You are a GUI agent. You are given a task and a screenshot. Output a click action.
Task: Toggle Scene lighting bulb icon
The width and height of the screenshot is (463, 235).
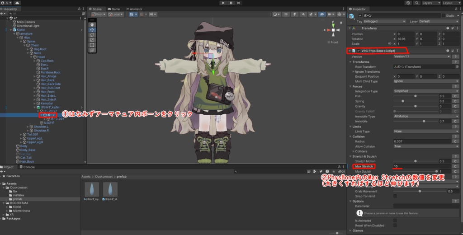(294, 14)
